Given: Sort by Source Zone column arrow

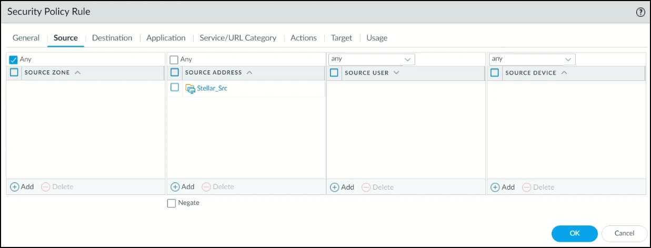Looking at the screenshot, I should pyautogui.click(x=78, y=73).
